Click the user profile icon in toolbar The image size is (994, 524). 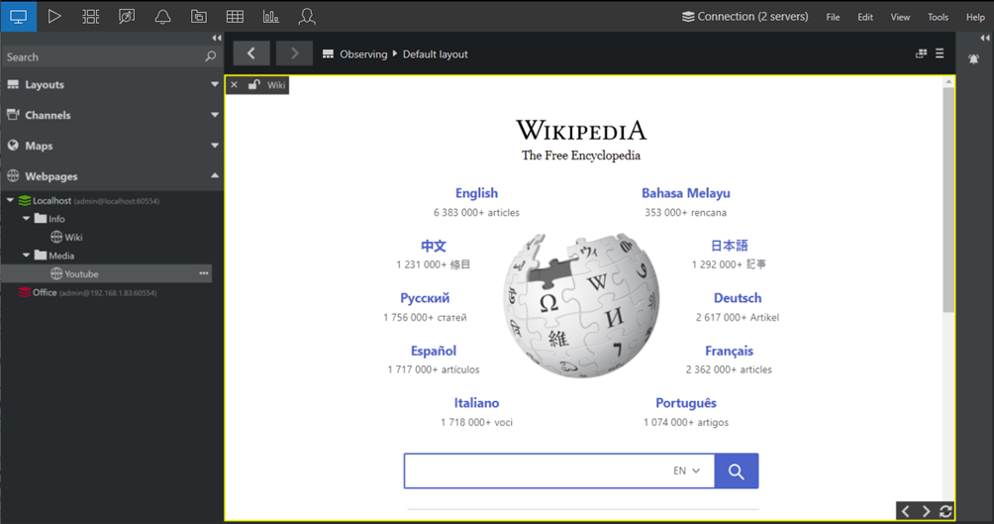pyautogui.click(x=307, y=16)
